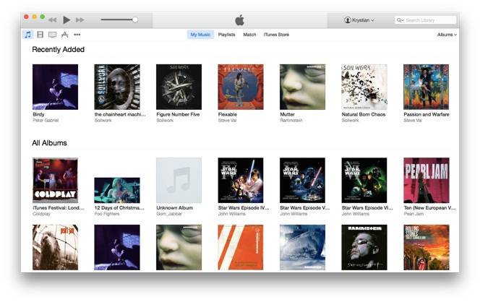480x302 pixels.
Task: Select the Star Wars Episode V album cover
Action: [x=302, y=180]
